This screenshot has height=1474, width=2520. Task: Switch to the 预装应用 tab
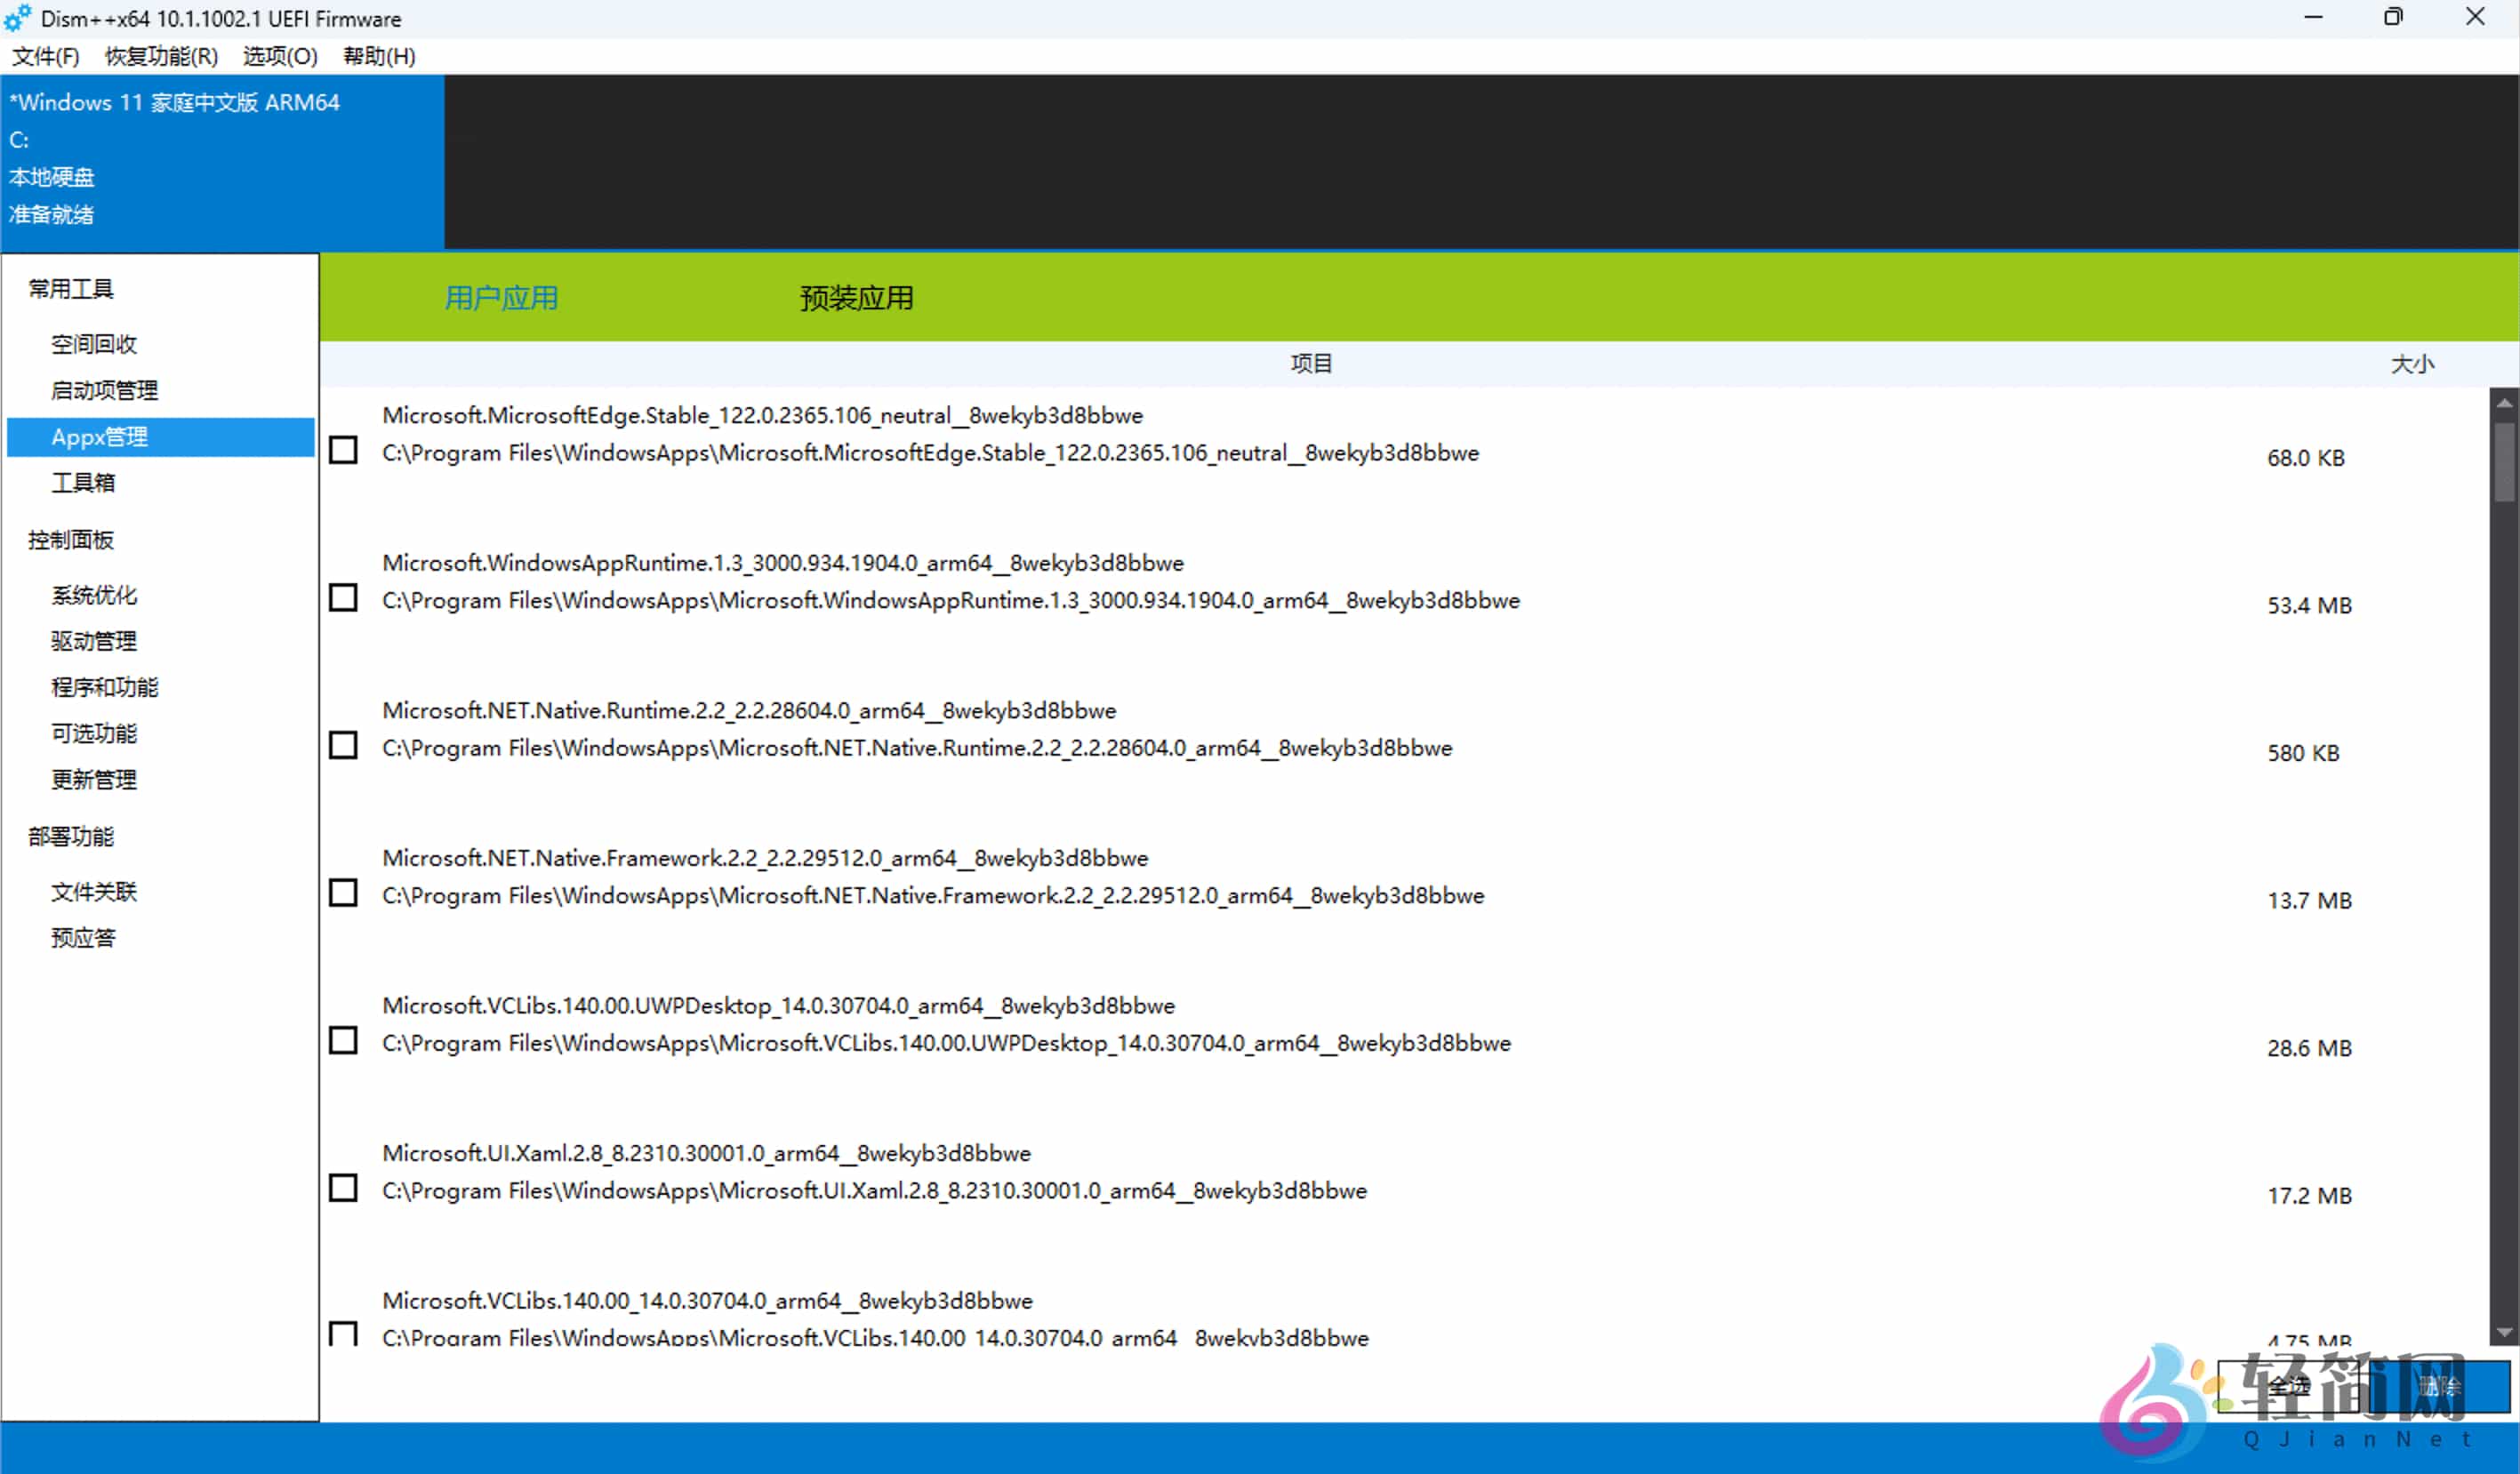(x=856, y=298)
